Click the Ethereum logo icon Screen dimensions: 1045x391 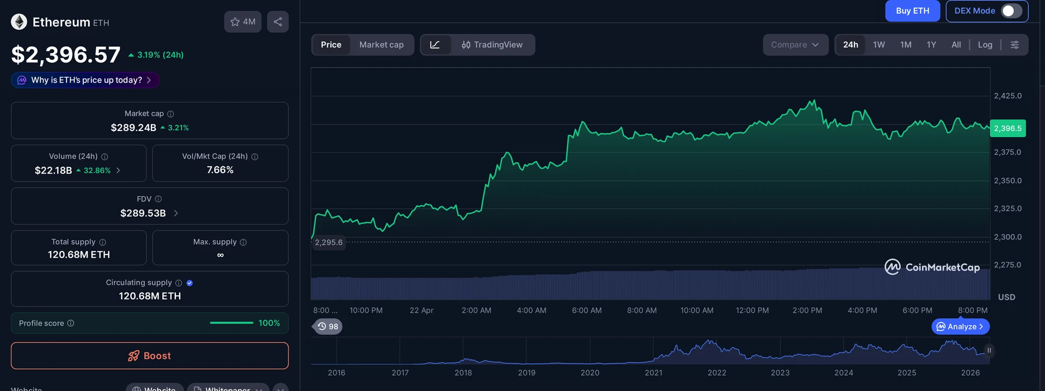pos(19,22)
